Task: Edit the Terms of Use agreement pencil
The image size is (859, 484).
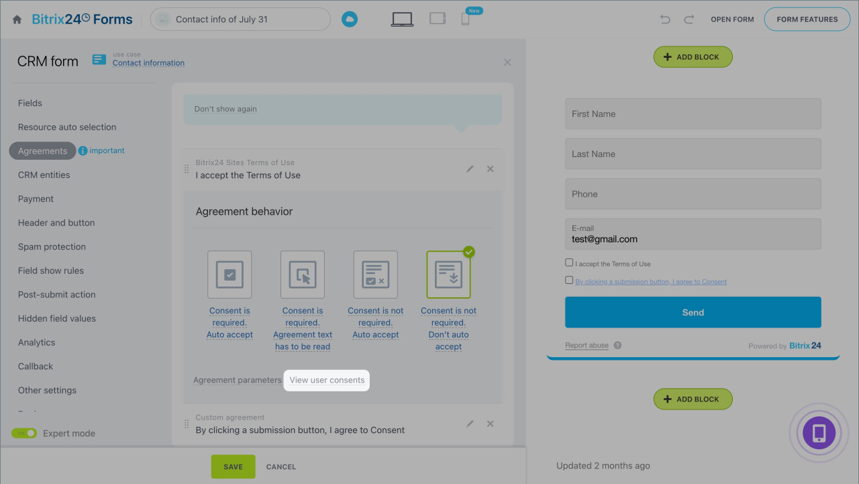Action: click(x=470, y=169)
